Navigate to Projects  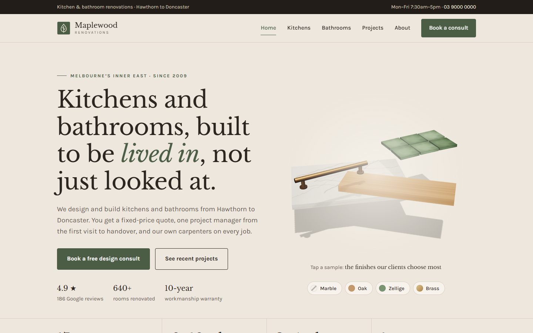373,28
